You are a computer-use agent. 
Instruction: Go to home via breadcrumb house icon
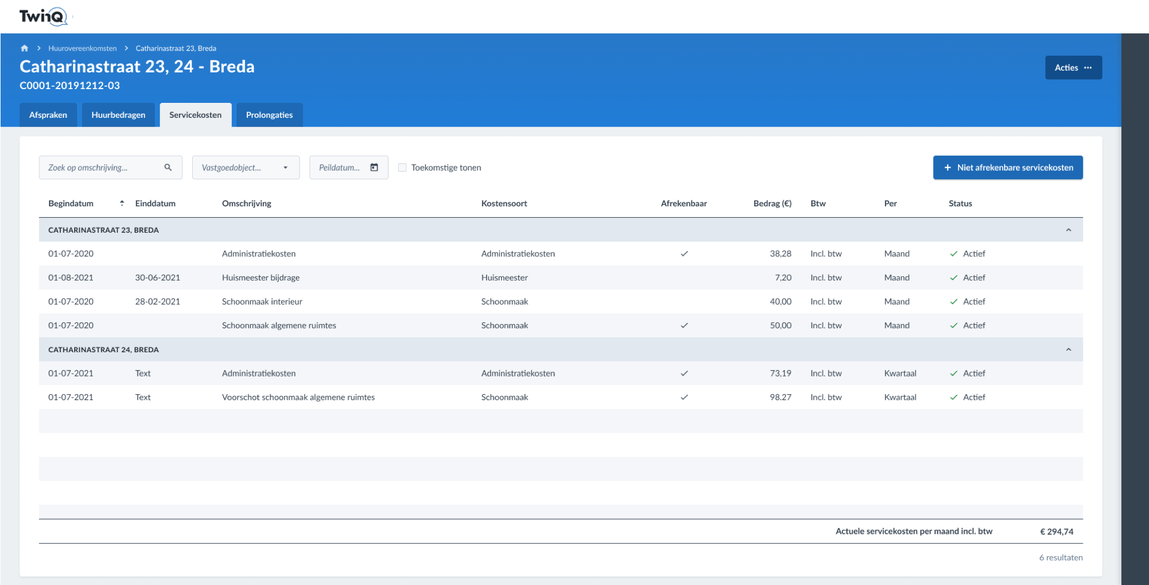[24, 48]
